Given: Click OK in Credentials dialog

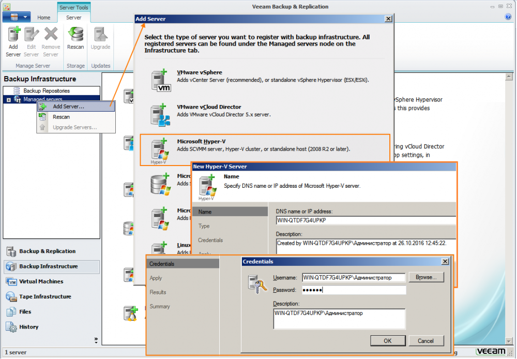Looking at the screenshot, I should [x=388, y=341].
